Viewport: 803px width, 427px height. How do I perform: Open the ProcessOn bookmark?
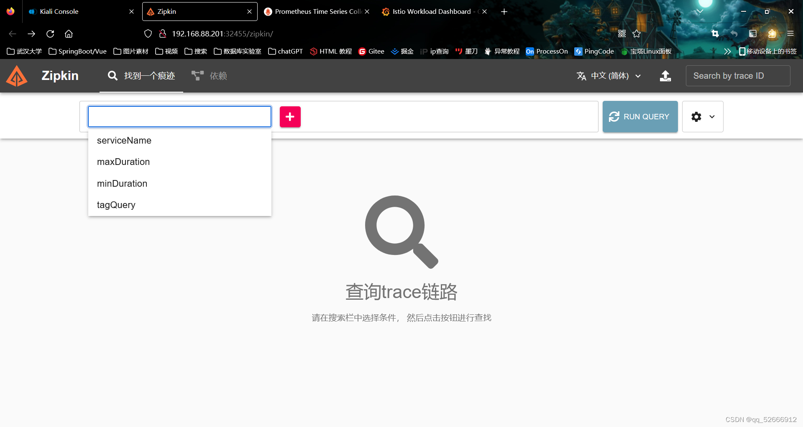[x=547, y=51]
